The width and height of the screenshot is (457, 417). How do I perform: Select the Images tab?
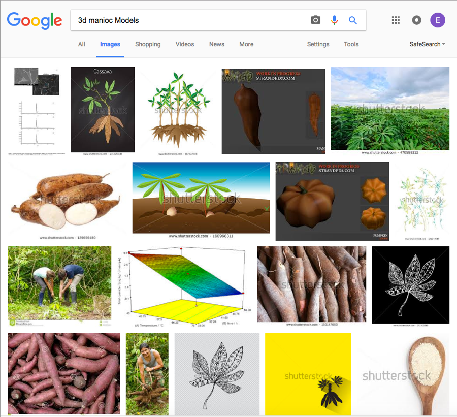(110, 44)
